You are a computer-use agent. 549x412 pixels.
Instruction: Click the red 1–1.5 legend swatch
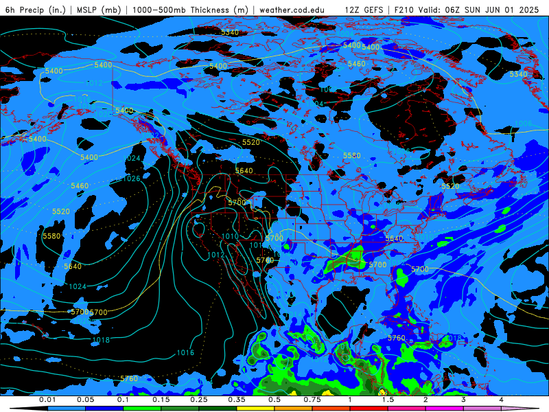click(x=369, y=409)
